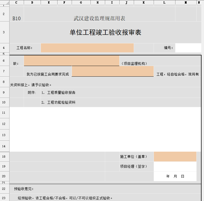Select row 3 header
This screenshot has width=204, height=201.
click(4, 32)
